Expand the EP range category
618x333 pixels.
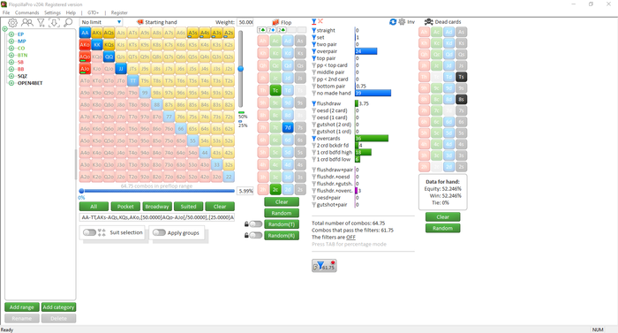pyautogui.click(x=11, y=34)
